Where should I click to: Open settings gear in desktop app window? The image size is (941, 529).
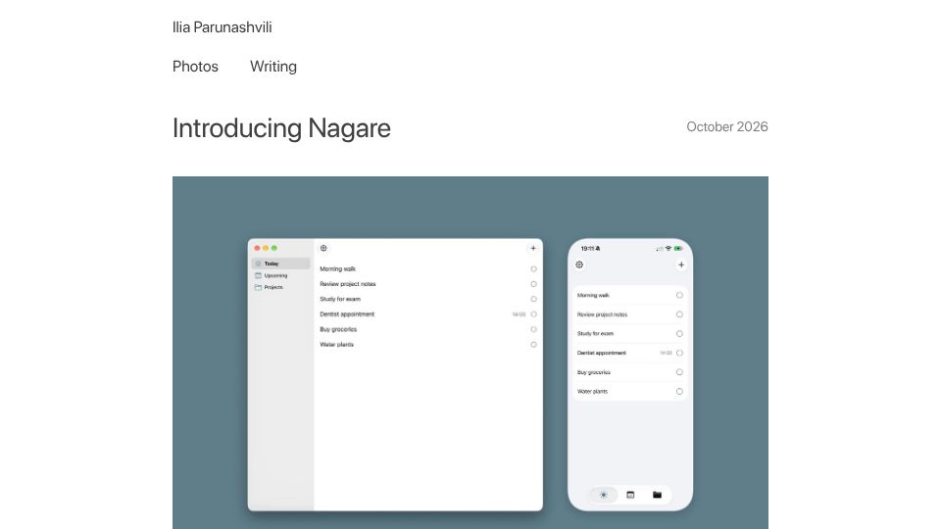(x=323, y=248)
